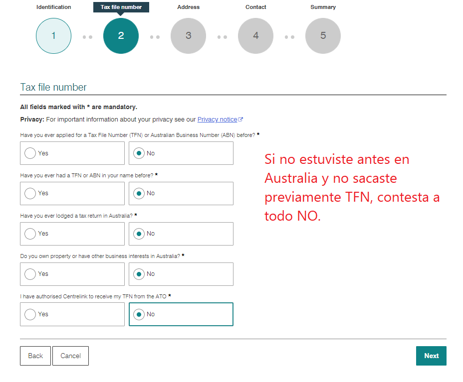Click step 2 Tax file number circle
Image resolution: width=463 pixels, height=382 pixels.
point(121,36)
